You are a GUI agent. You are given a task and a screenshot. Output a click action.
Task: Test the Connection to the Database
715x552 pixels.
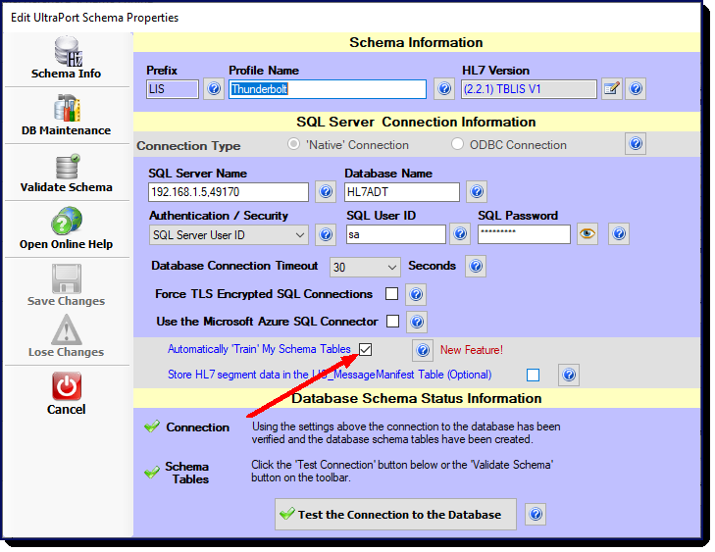click(395, 515)
